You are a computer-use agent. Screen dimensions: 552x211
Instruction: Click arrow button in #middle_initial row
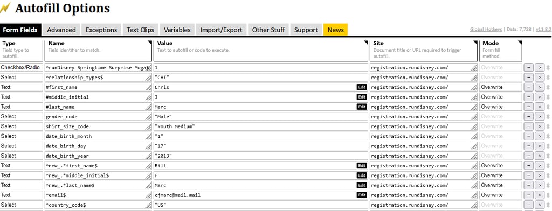coord(539,97)
